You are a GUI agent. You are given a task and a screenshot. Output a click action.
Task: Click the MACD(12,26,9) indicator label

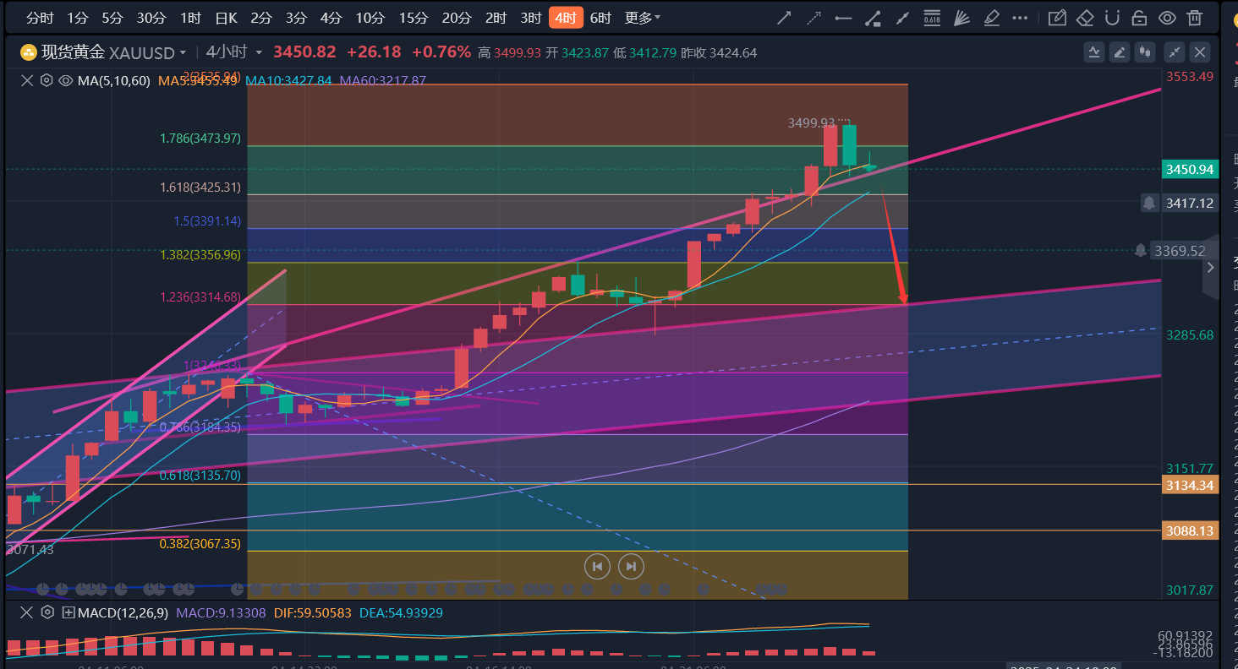click(123, 612)
